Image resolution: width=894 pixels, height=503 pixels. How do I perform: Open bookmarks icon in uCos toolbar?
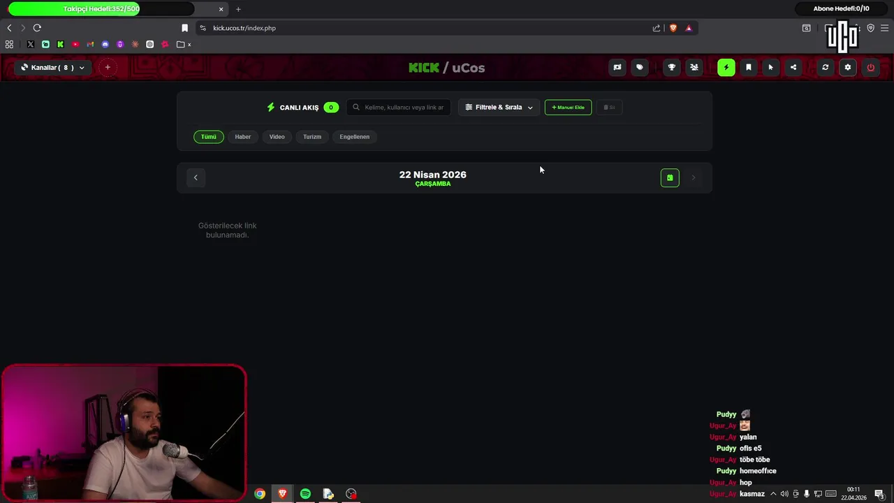pyautogui.click(x=749, y=68)
